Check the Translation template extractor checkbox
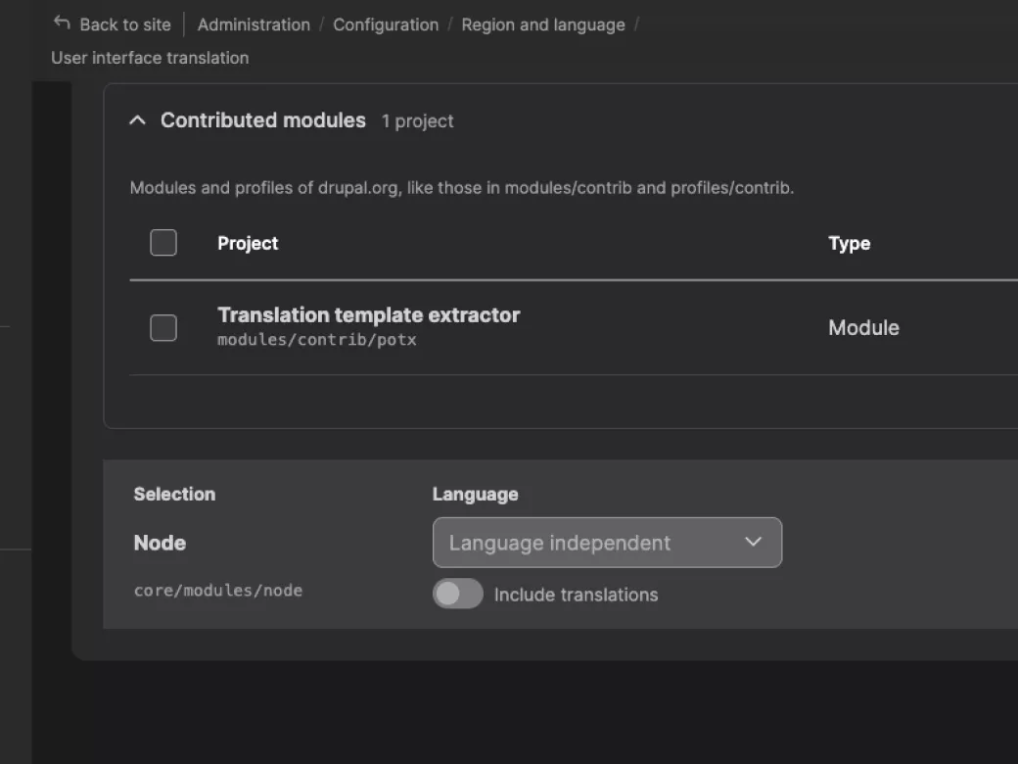Viewport: 1018px width, 764px height. point(163,327)
